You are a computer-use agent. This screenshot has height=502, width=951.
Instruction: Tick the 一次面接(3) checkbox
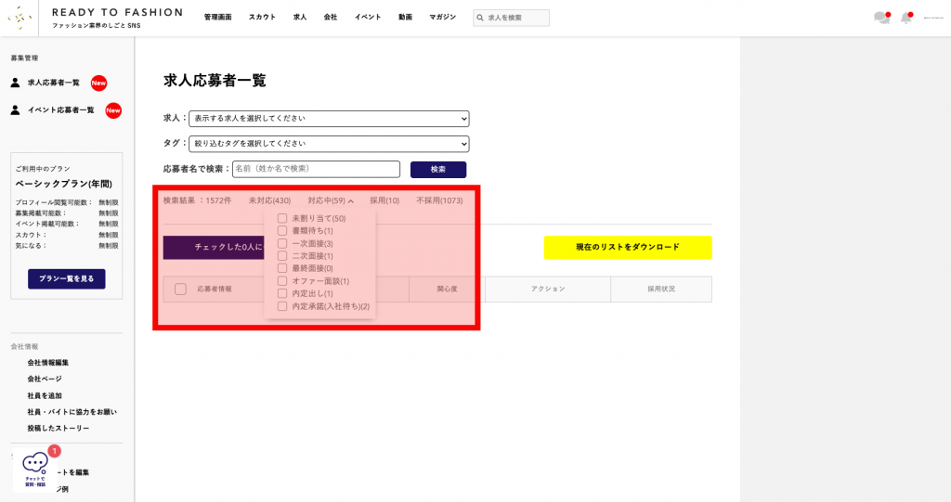click(282, 243)
